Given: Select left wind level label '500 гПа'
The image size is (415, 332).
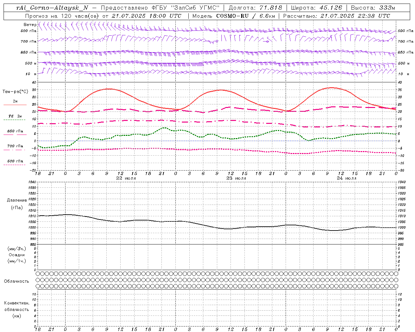Looking at the screenshot, I should (29, 31).
